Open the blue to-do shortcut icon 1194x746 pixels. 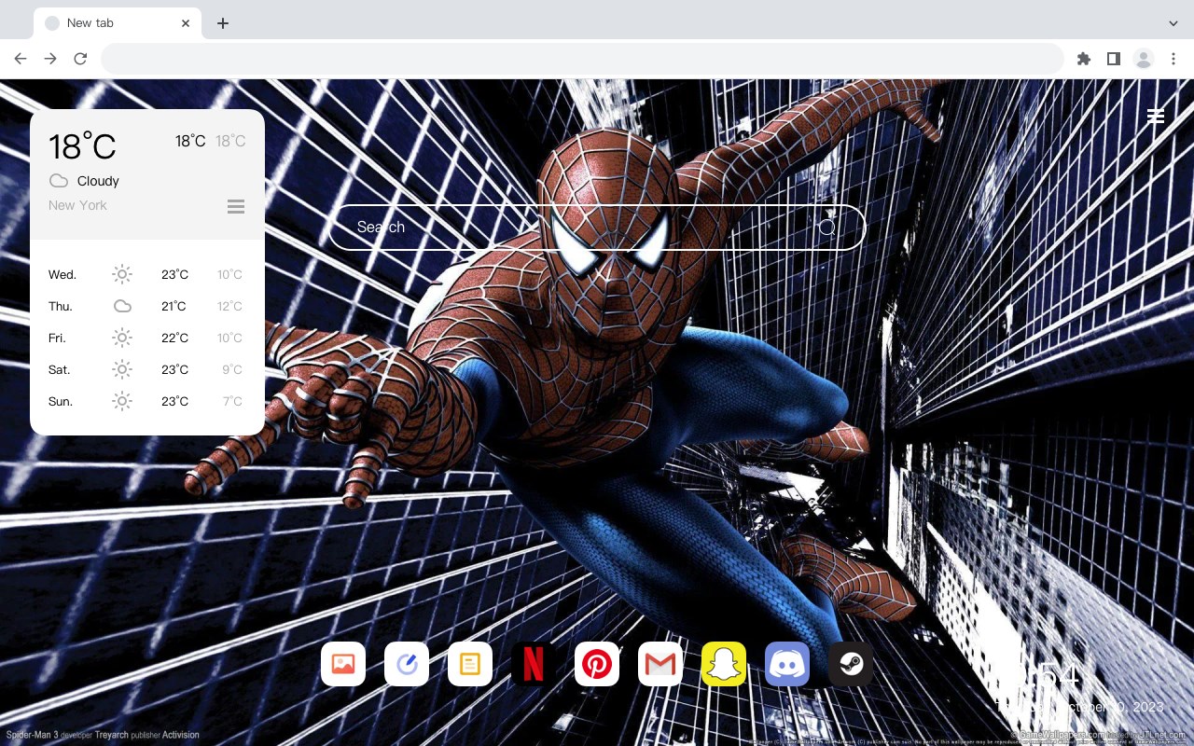(x=407, y=664)
